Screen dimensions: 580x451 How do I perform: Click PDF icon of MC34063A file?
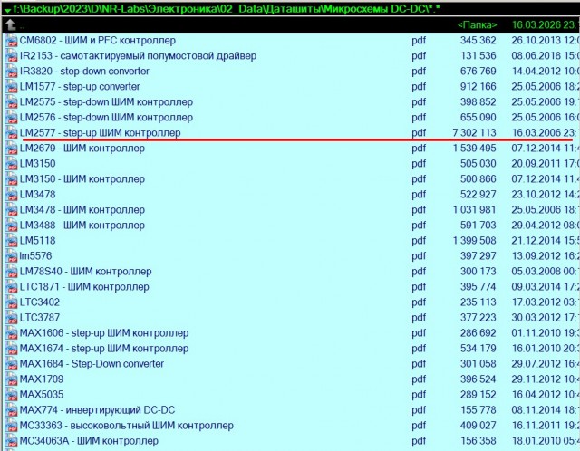(x=12, y=441)
